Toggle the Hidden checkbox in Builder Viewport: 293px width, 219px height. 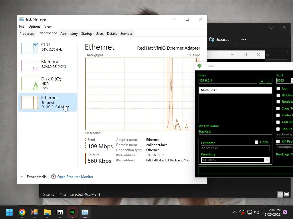(278, 95)
